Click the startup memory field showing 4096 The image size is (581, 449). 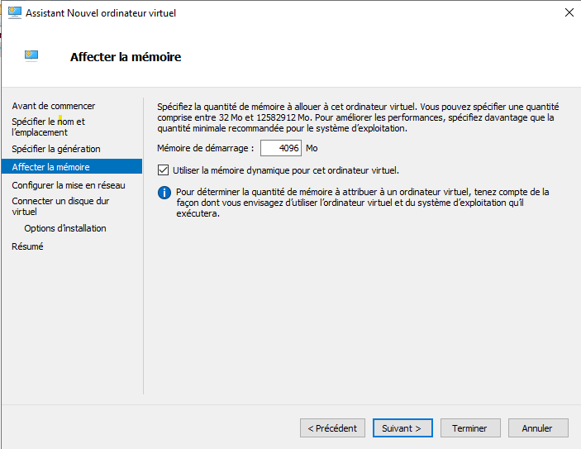tap(281, 149)
